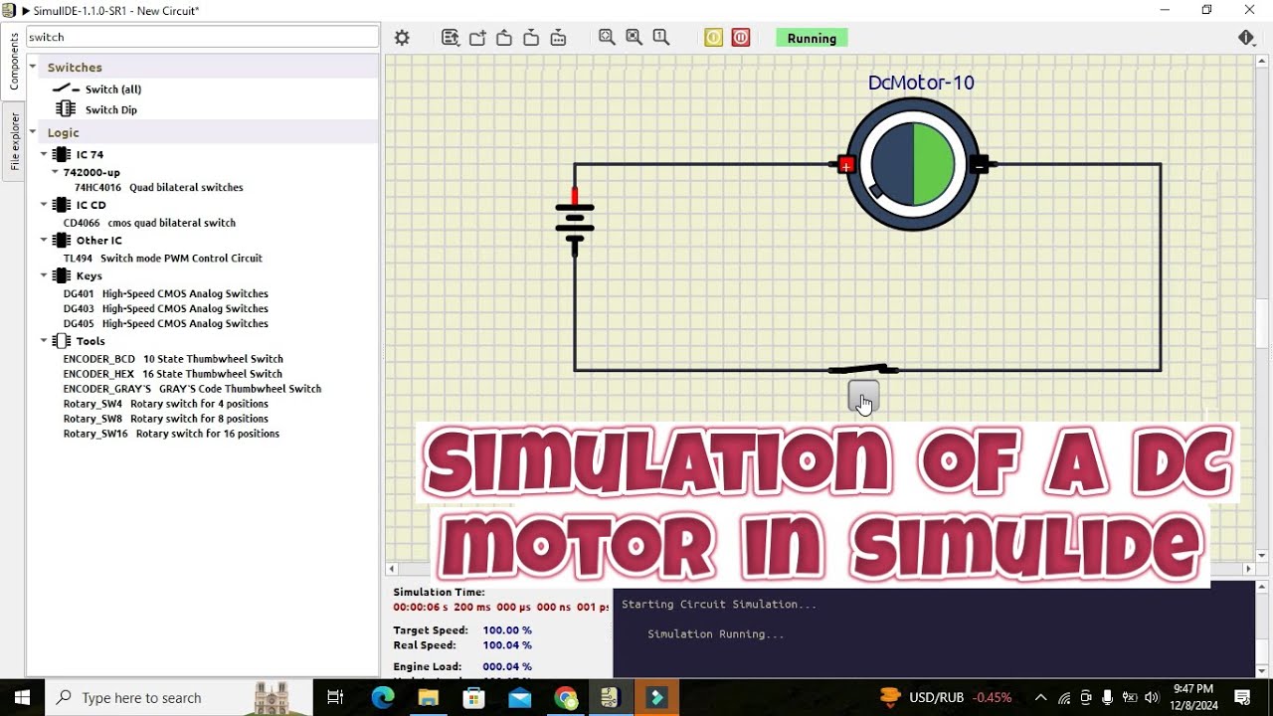
Task: Click the component search field containing 'switch'
Action: (x=202, y=37)
